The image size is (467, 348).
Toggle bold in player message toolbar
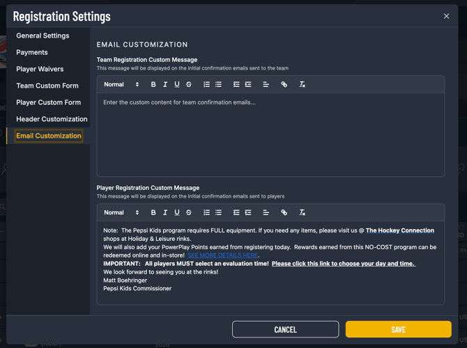point(153,212)
